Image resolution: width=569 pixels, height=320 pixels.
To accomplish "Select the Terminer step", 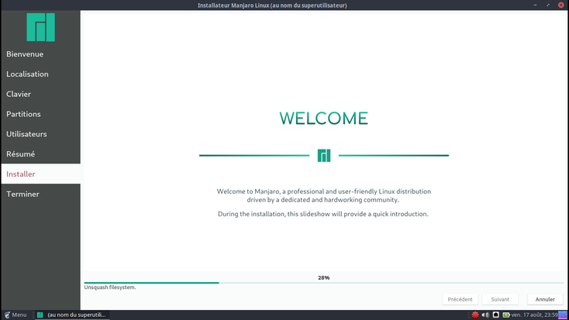I will tap(40, 194).
